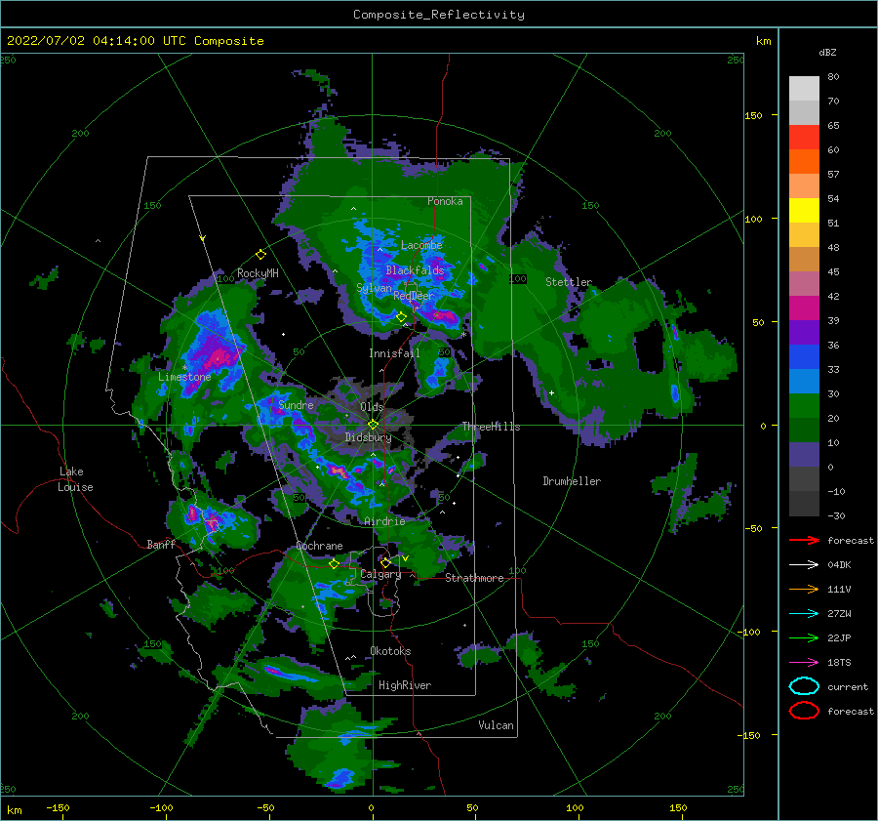This screenshot has width=878, height=821.
Task: Select the 51 dBZ yellow color swatch
Action: click(804, 210)
